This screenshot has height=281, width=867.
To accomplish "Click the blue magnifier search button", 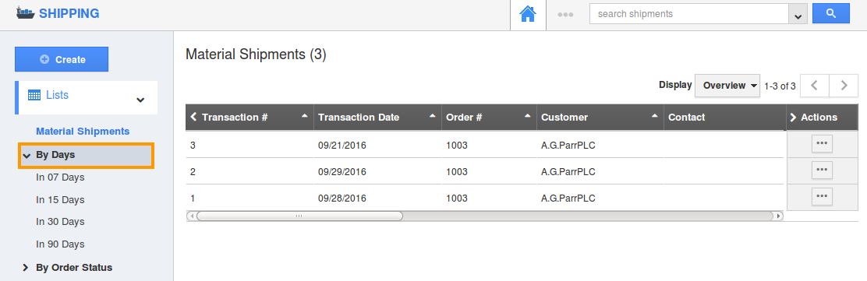I will tap(830, 14).
